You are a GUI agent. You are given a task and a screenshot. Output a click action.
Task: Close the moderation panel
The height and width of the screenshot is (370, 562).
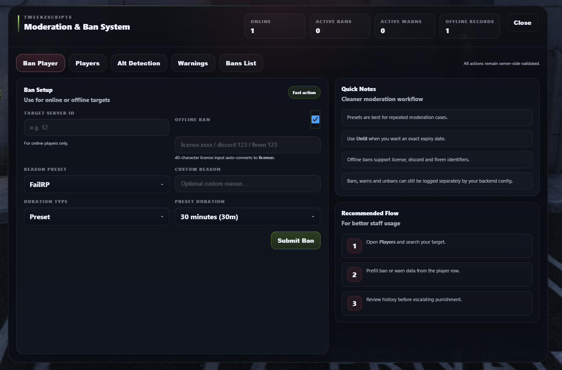(x=522, y=23)
